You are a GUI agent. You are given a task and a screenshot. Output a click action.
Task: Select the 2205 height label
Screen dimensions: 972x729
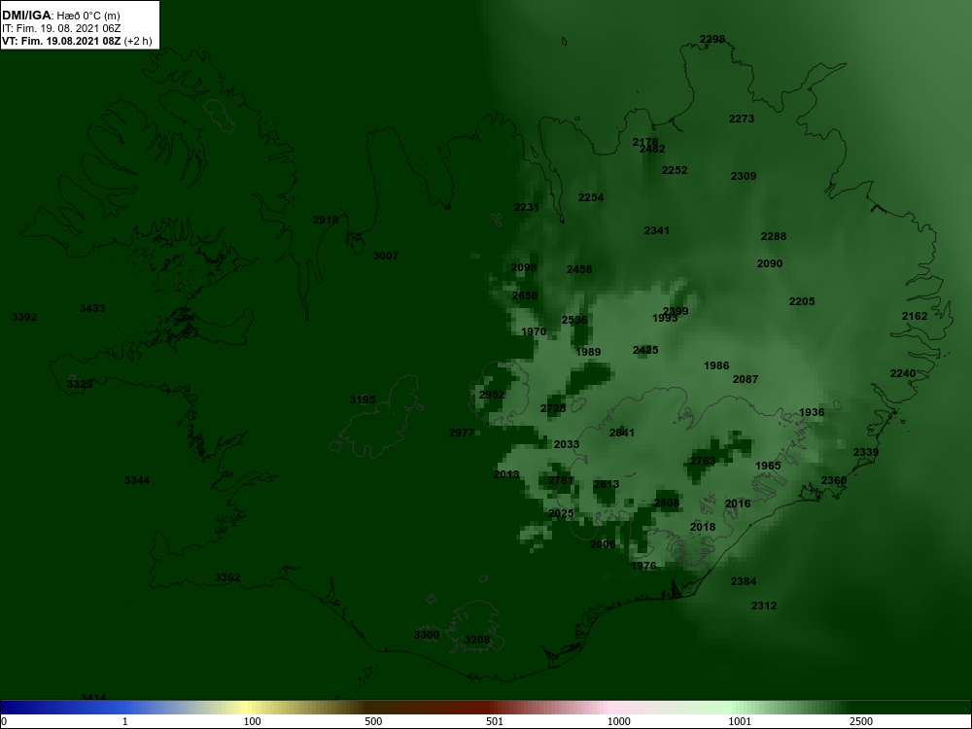click(x=802, y=301)
